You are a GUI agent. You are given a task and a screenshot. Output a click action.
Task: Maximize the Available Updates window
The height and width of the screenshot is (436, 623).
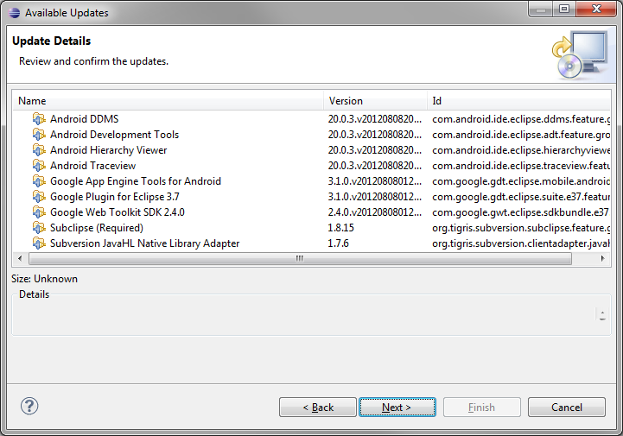[564, 9]
